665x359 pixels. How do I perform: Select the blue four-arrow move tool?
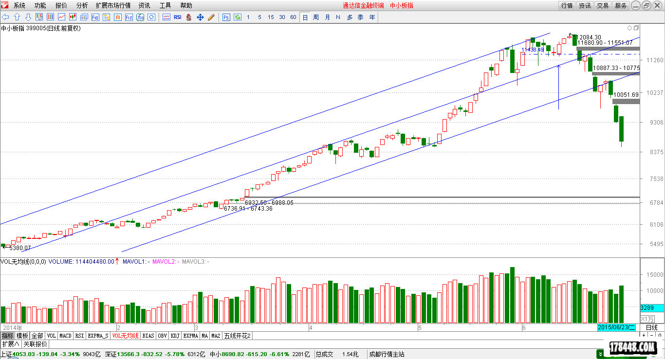(200, 17)
